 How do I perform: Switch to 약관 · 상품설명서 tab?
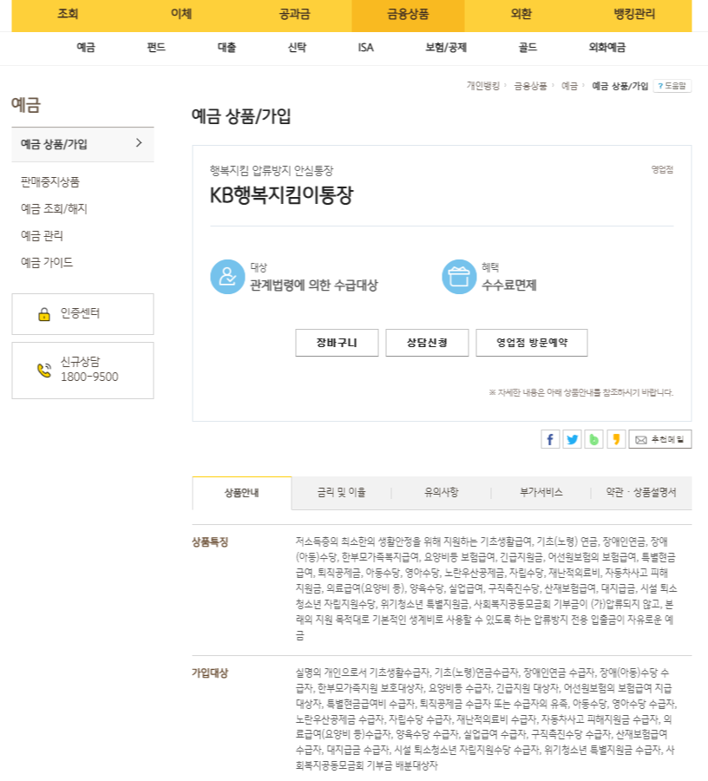[x=641, y=493]
